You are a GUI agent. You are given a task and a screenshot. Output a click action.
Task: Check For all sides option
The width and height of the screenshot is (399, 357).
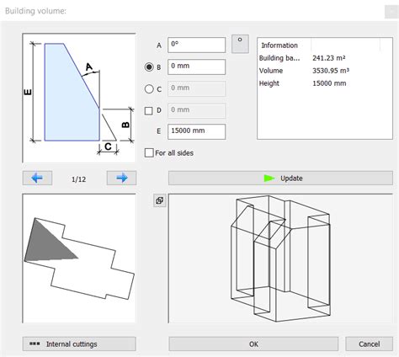149,153
